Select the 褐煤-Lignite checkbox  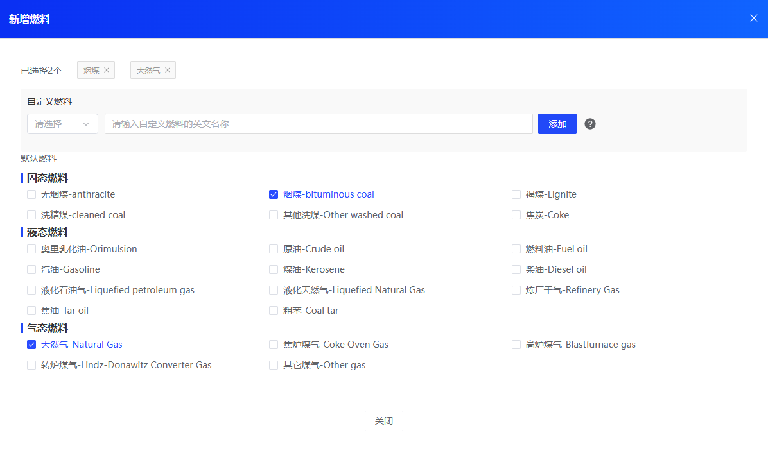coord(516,194)
